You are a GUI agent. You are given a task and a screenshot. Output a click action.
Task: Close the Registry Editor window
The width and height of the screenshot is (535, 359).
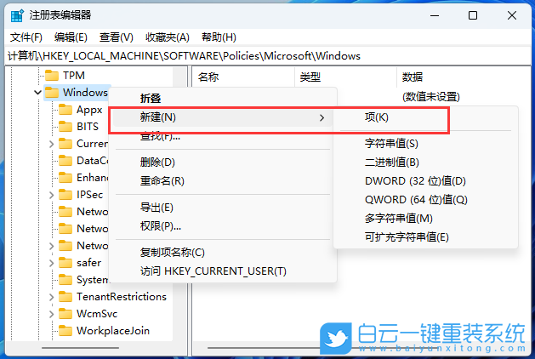[512, 15]
